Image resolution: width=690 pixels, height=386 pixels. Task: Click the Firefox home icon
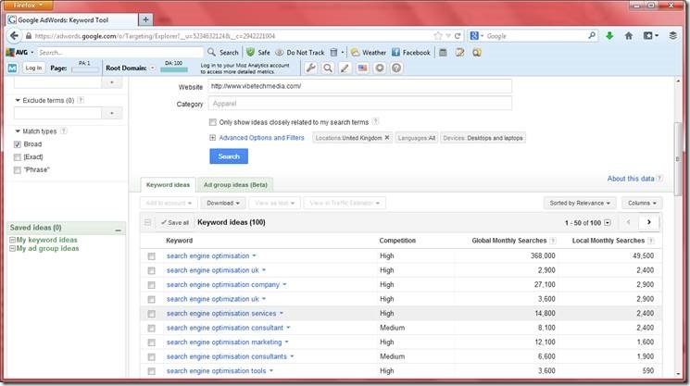629,36
